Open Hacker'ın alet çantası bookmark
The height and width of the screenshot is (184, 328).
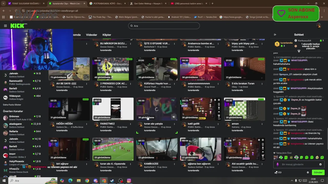pos(153,17)
